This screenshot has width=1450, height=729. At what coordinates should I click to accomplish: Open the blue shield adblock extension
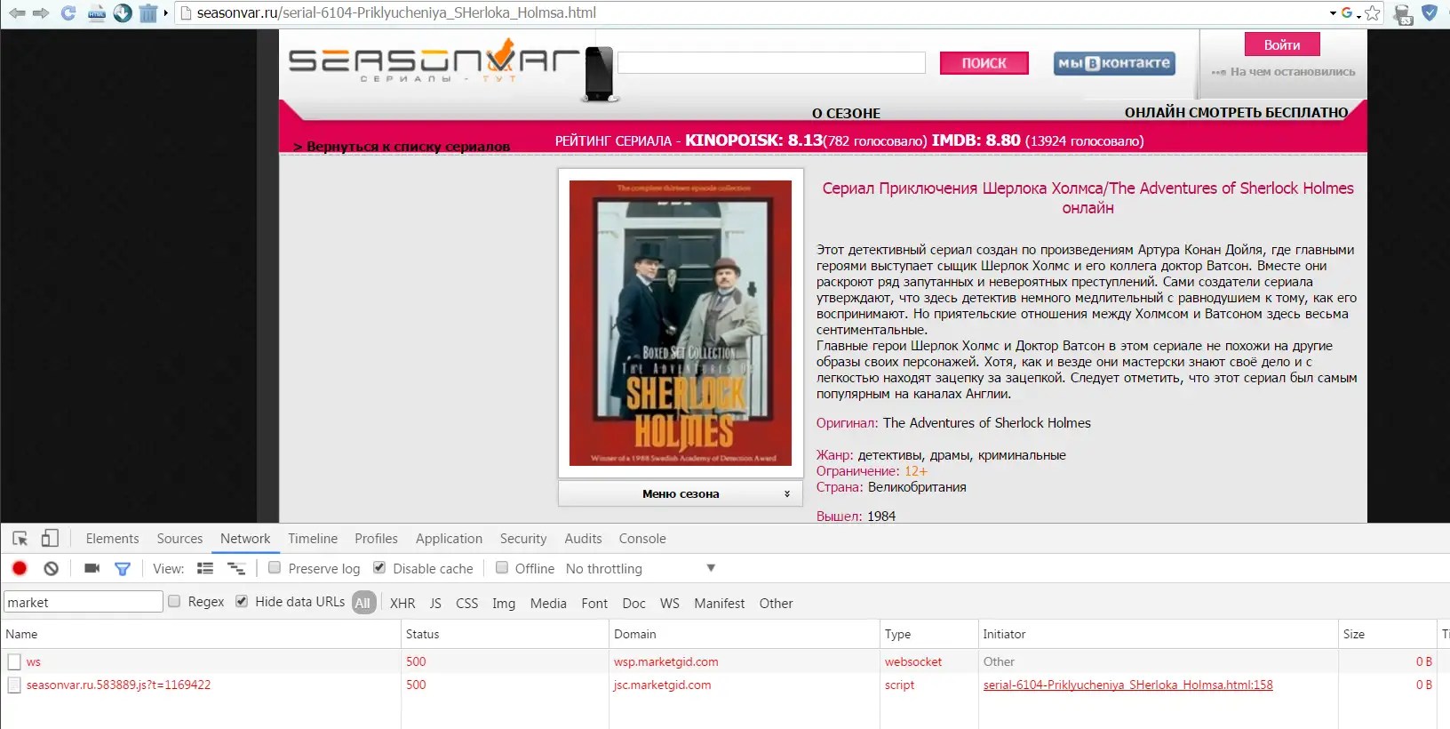pyautogui.click(x=1430, y=13)
